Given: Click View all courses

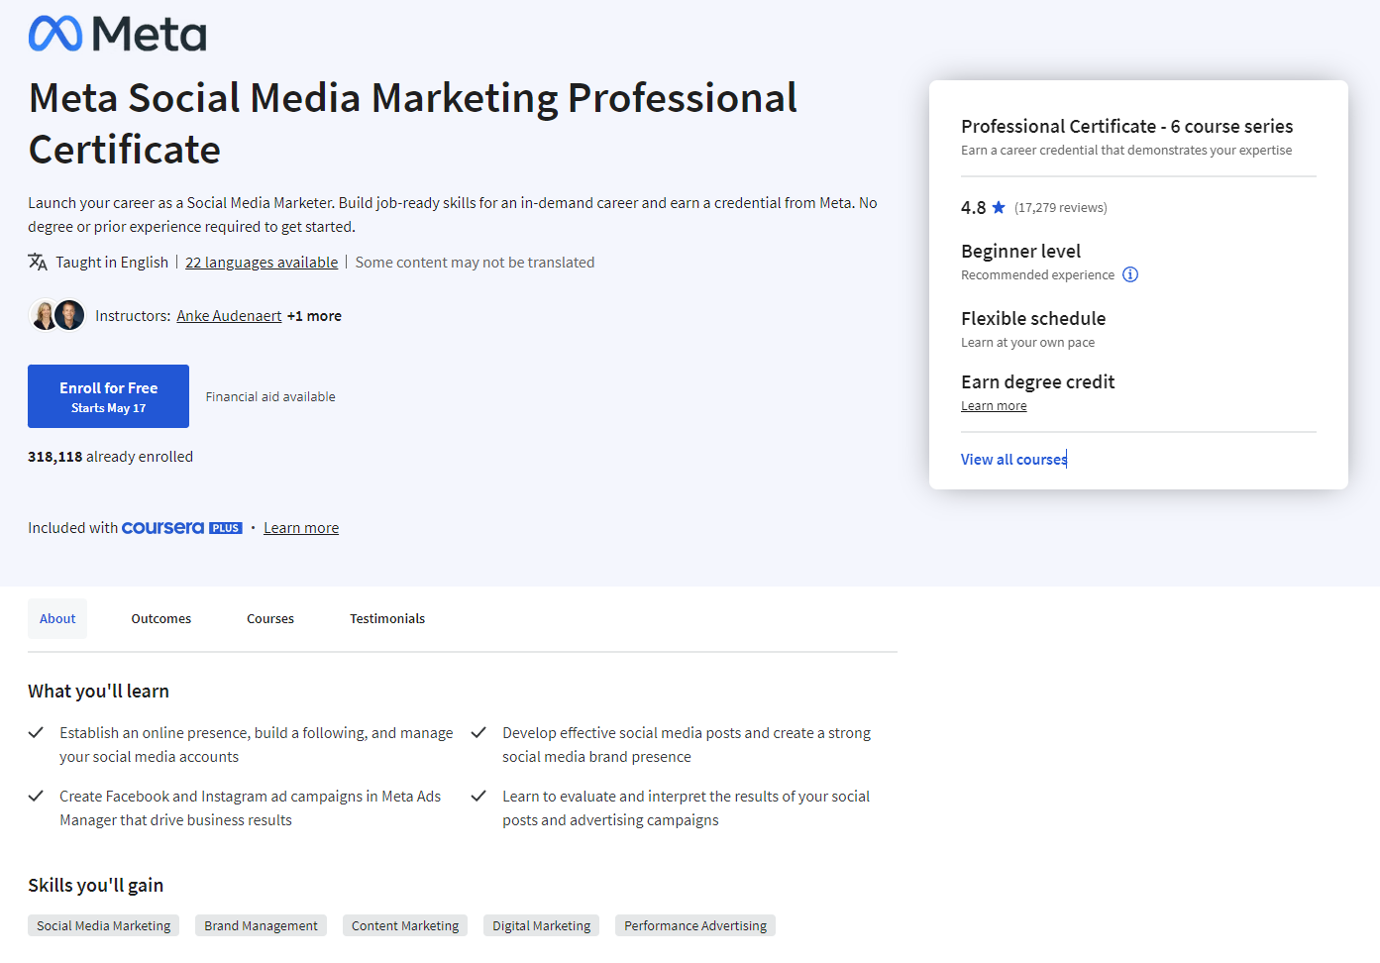Looking at the screenshot, I should (x=1013, y=459).
